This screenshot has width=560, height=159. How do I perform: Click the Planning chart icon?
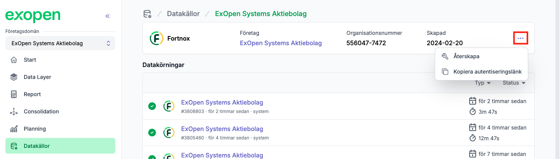coord(14,129)
